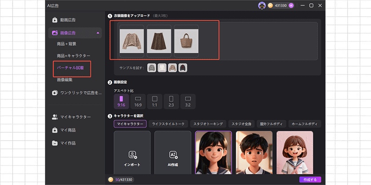
Task: Switch to the スタジオ全身 tab
Action: click(242, 124)
